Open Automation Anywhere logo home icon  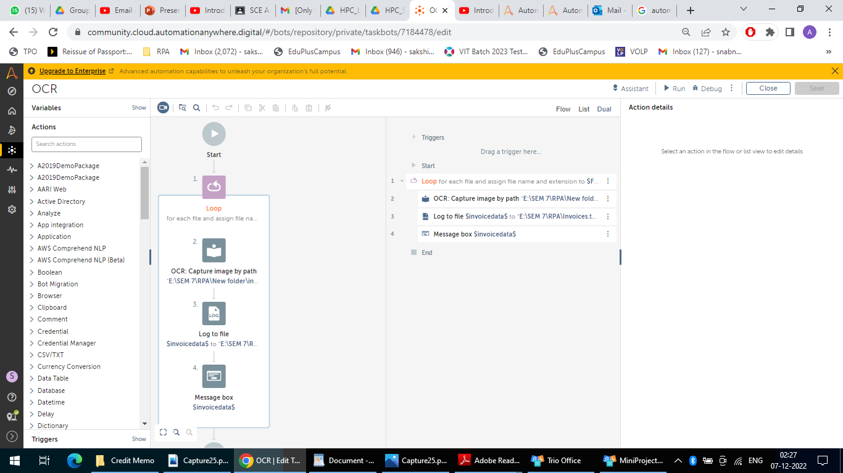click(x=12, y=73)
